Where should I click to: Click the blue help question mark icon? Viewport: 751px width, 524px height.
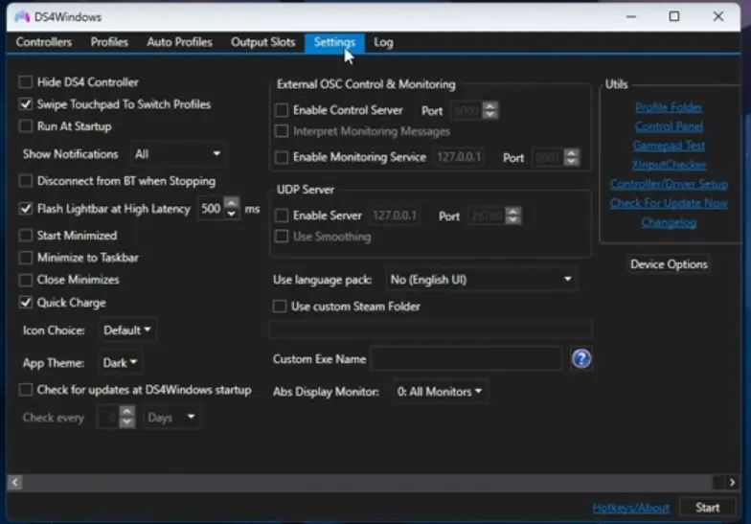581,359
